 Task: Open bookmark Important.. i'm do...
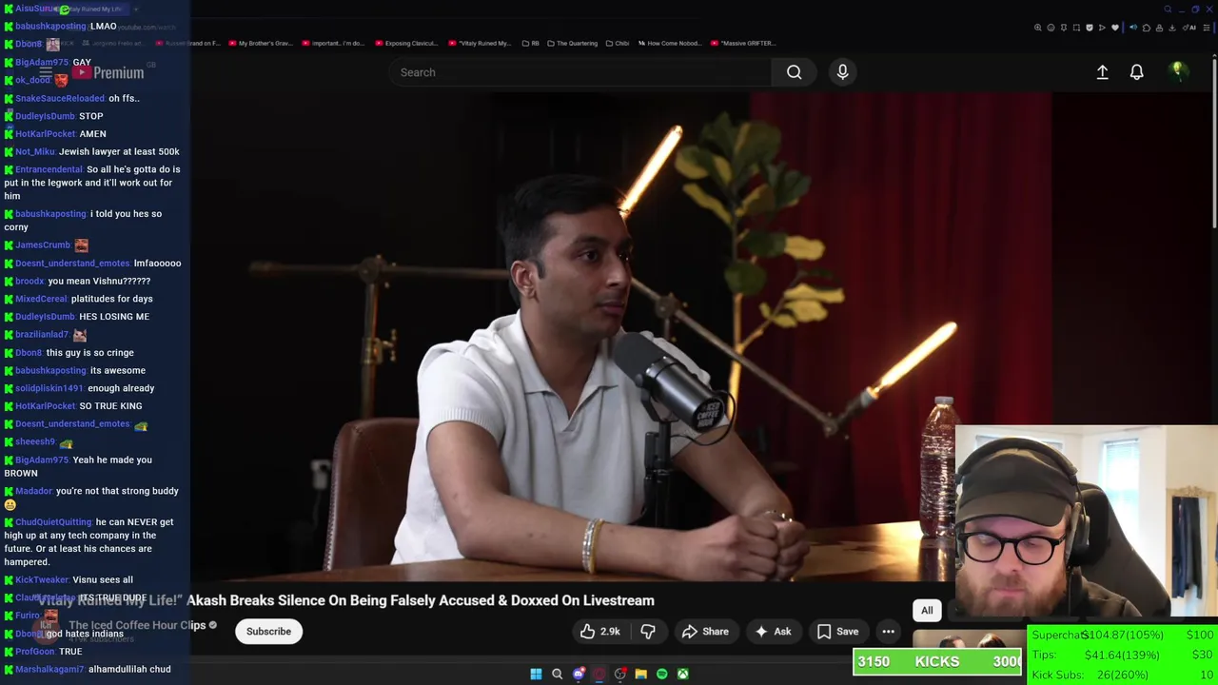pyautogui.click(x=333, y=43)
